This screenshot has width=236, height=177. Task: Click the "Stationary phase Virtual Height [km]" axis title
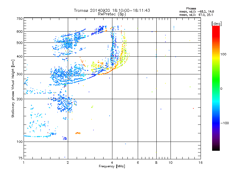13,89
